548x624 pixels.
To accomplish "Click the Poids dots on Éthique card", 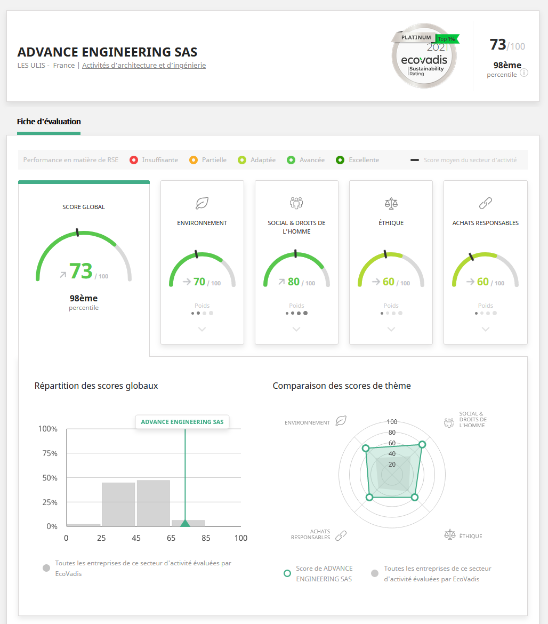I will 391,313.
